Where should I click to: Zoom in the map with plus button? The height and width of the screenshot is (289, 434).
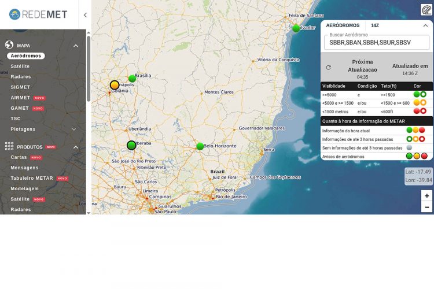[427, 196]
